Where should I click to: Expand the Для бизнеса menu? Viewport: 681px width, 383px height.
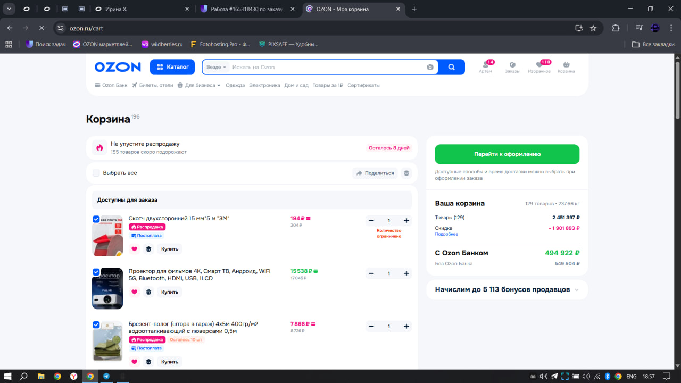200,85
